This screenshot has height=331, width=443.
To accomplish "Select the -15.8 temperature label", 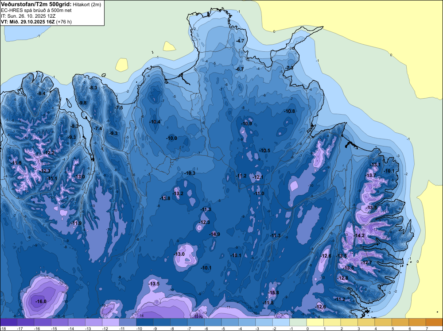I will (273, 293).
